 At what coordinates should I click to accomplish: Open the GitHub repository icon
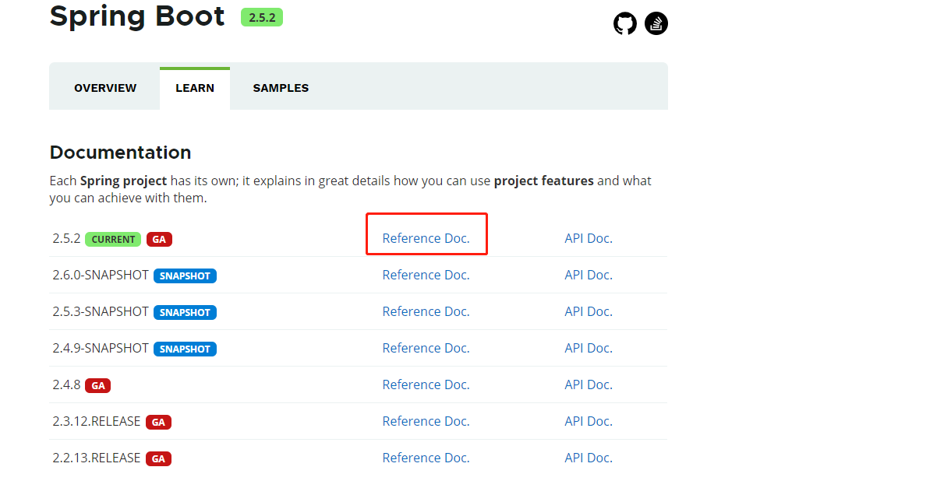pos(625,23)
